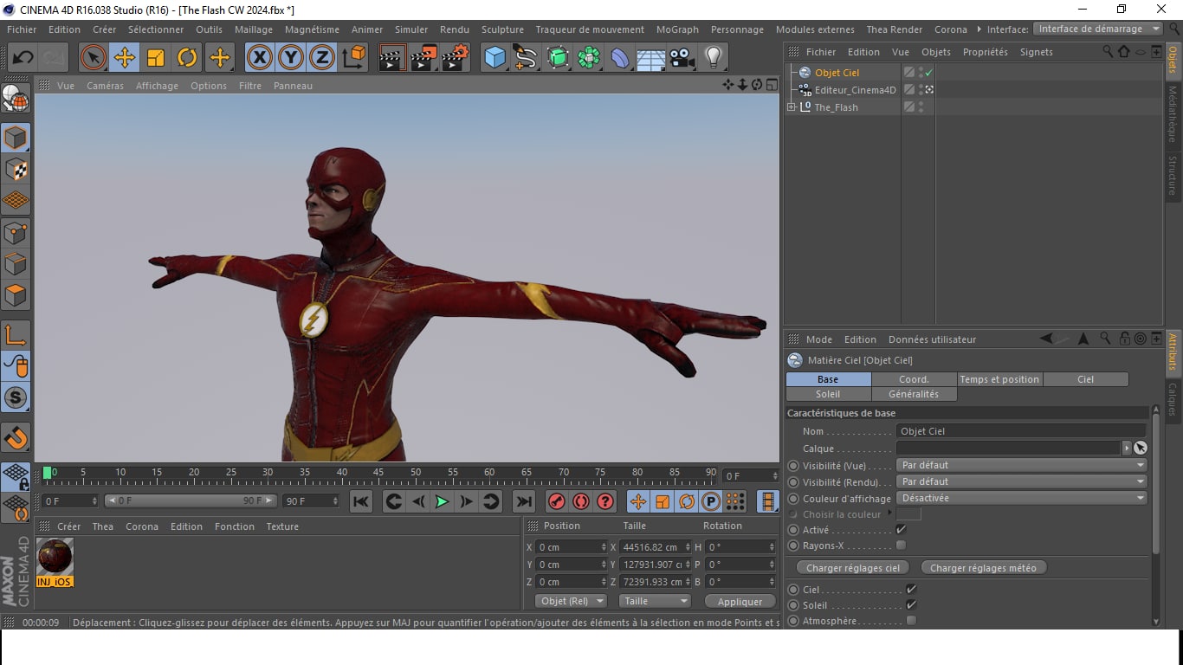Activate the Rotate tool

(x=187, y=58)
